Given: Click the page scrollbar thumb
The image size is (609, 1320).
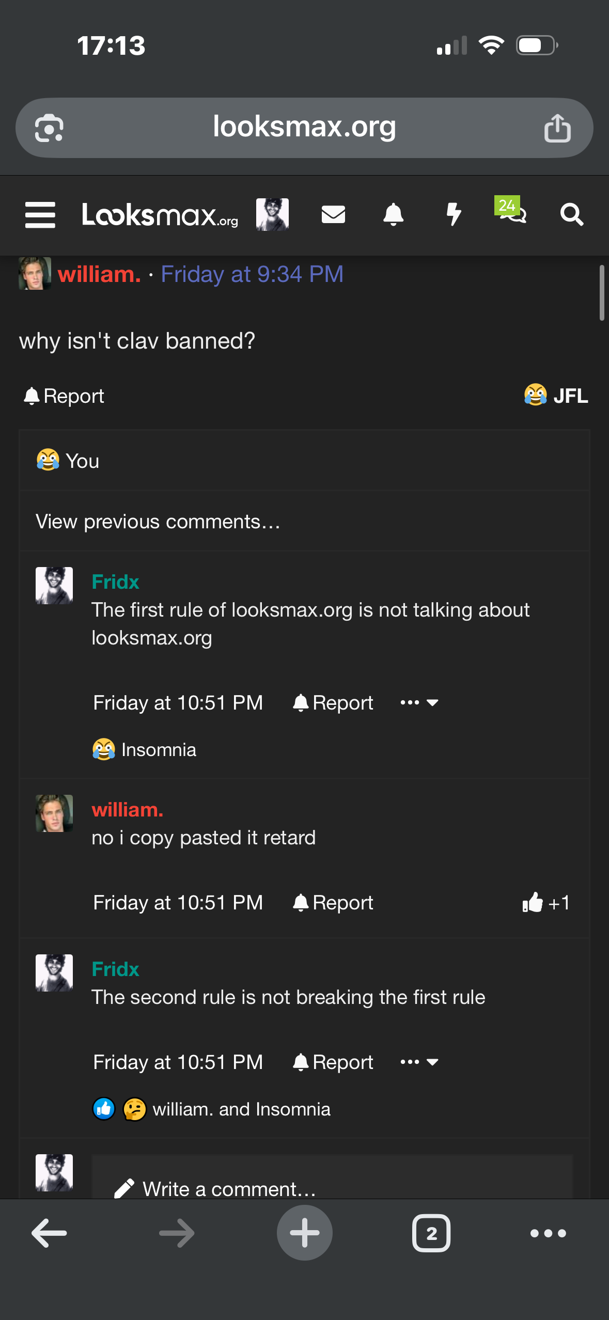Looking at the screenshot, I should point(601,293).
